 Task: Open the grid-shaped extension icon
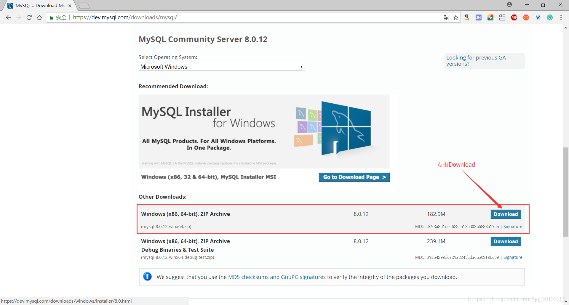point(502,17)
